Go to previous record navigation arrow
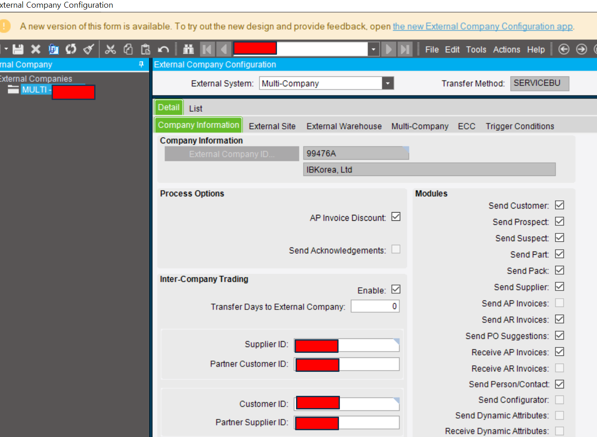The image size is (597, 437). (x=224, y=49)
